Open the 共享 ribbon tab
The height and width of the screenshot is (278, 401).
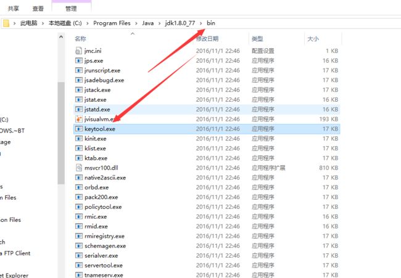[14, 9]
